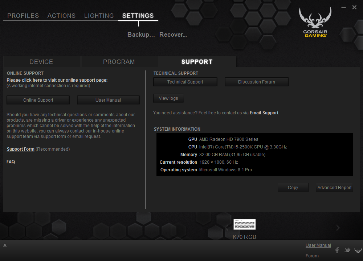Click the CPU value Intel Core i5-2500K
The image size is (363, 261).
point(243,147)
